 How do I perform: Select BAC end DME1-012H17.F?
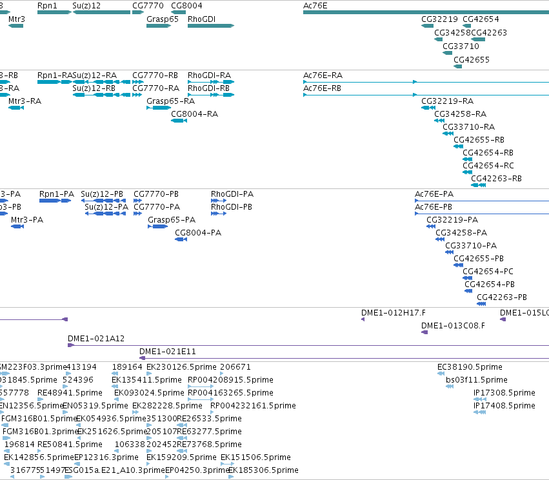pos(394,313)
